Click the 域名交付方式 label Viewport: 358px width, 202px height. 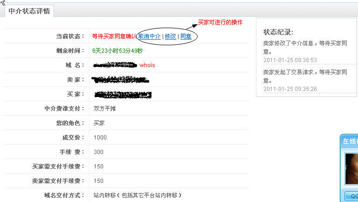pos(64,195)
